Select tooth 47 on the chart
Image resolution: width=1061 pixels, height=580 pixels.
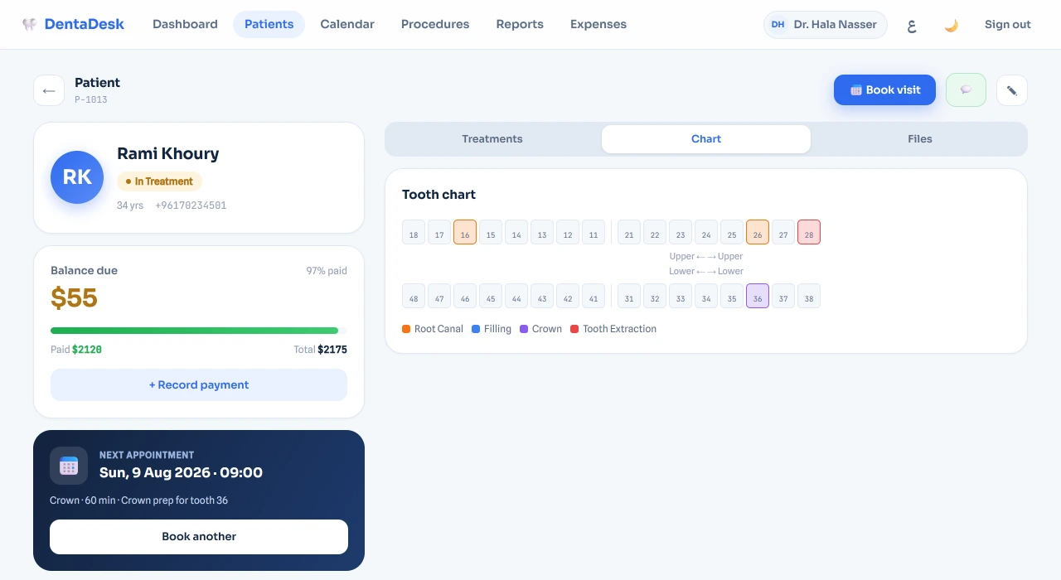439,296
